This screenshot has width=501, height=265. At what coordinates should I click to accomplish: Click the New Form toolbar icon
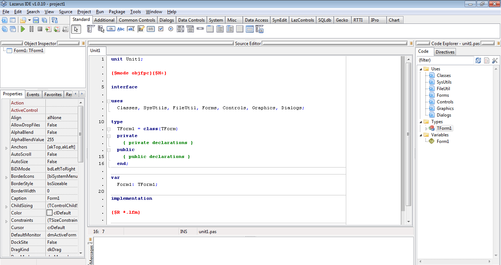point(12,20)
